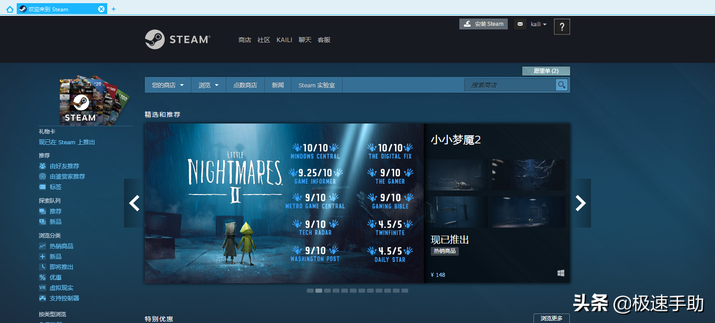Click the Steam logo in the header
Viewport: 715px width, 323px height.
[177, 39]
